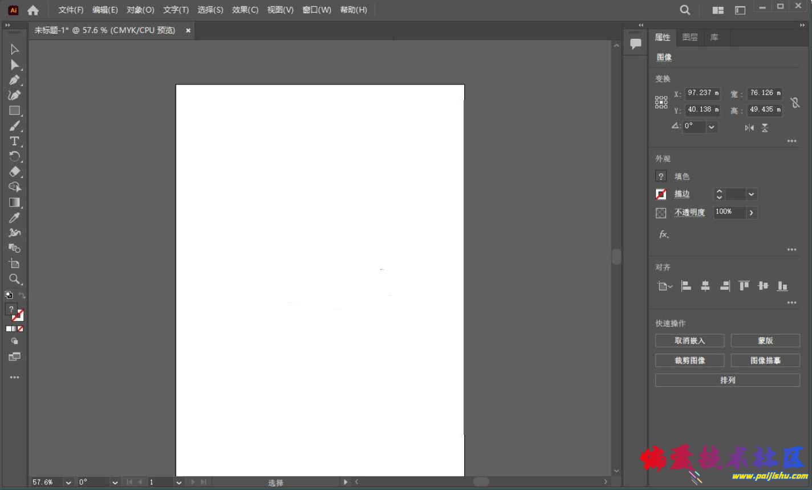The height and width of the screenshot is (490, 812).
Task: Open the 效果(E) menu
Action: [x=245, y=10]
